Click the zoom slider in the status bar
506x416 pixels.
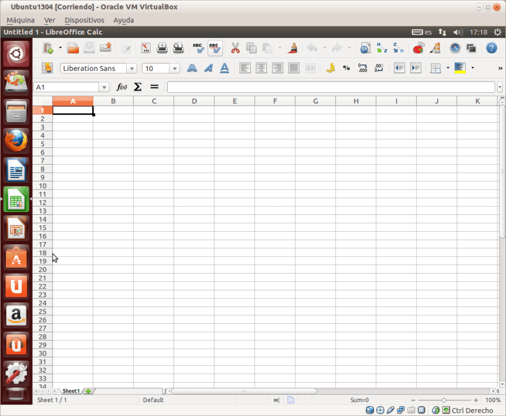(444, 400)
